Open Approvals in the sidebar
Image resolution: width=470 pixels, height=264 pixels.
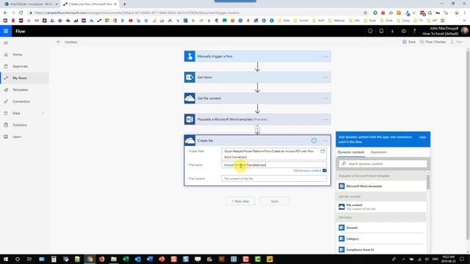pos(20,66)
